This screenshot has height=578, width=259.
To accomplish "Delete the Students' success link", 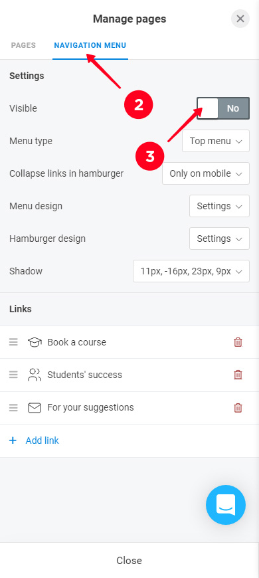I will click(238, 375).
